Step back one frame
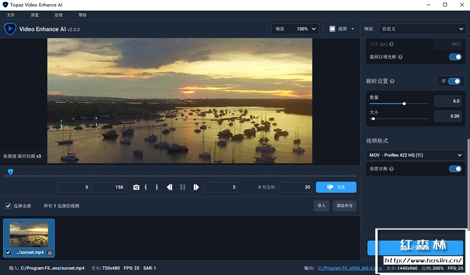This screenshot has height=275, width=470. coord(169,187)
